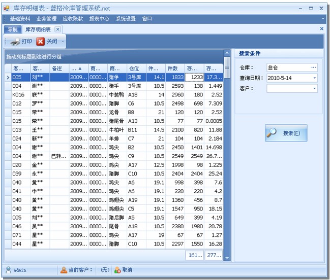The image size is (330, 280).
Task: Sort by the date column with arrow
Action: 78,68
